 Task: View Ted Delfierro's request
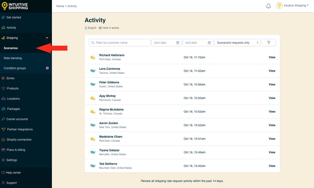(272, 166)
